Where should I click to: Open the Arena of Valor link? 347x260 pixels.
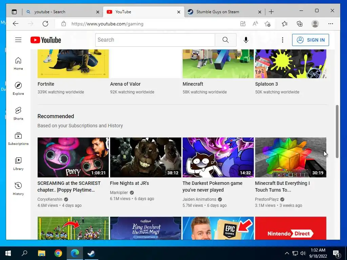(125, 84)
